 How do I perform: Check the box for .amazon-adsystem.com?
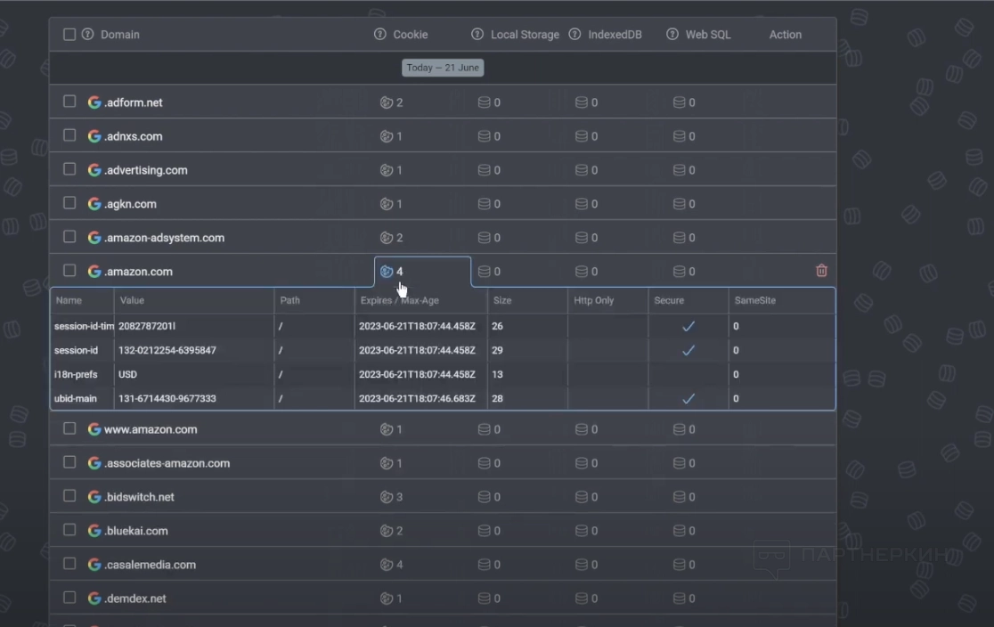pyautogui.click(x=69, y=237)
